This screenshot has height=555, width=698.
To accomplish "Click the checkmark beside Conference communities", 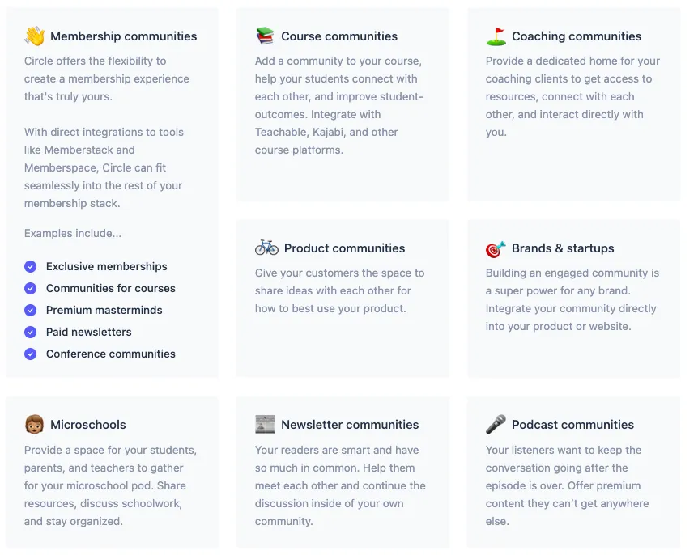I will (x=31, y=354).
